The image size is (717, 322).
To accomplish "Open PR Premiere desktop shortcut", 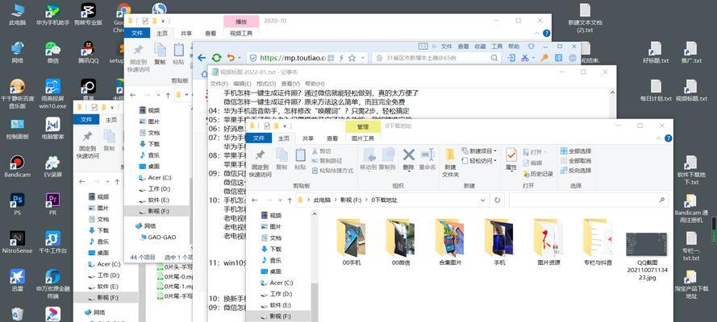I will [x=52, y=204].
